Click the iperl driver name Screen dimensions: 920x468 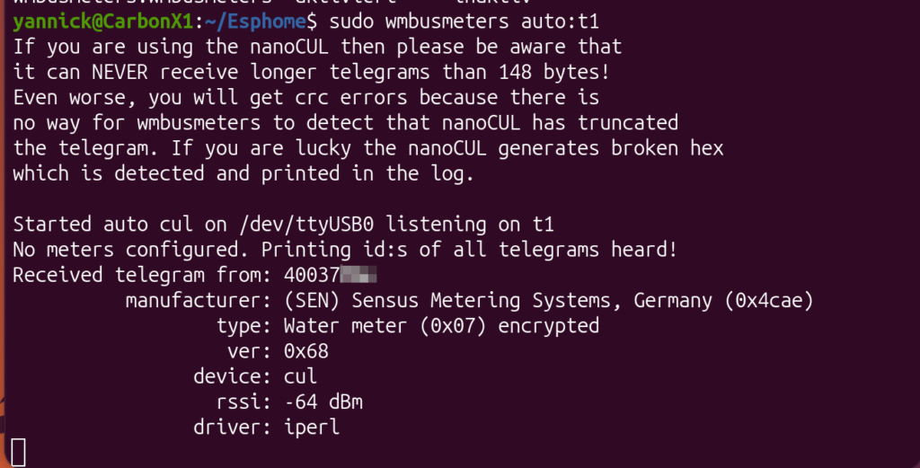(x=311, y=427)
